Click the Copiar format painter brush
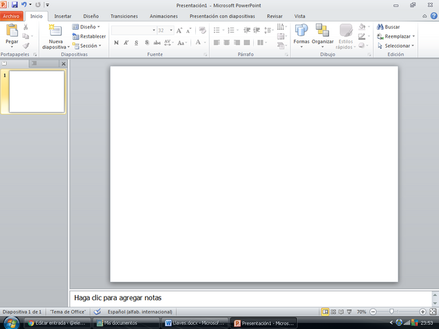The image size is (439, 329). 26,46
